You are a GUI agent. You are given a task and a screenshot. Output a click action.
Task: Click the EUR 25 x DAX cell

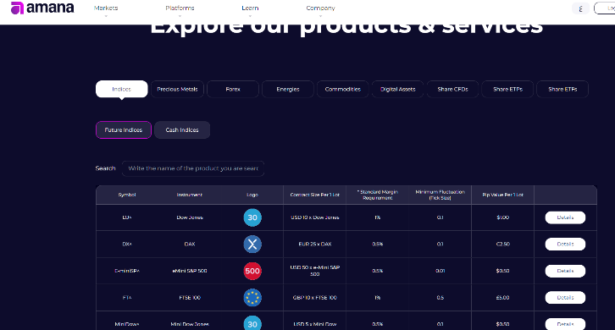[x=314, y=245]
